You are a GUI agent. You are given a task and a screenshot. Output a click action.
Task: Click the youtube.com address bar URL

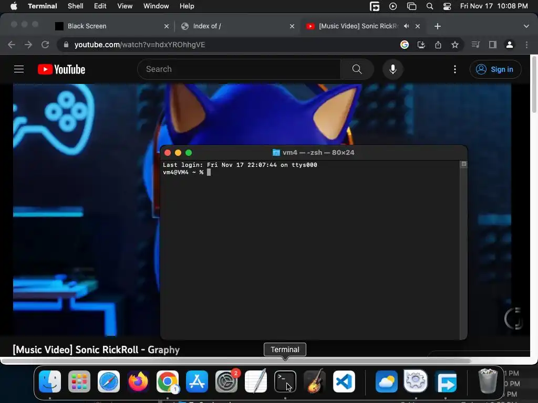(x=140, y=45)
